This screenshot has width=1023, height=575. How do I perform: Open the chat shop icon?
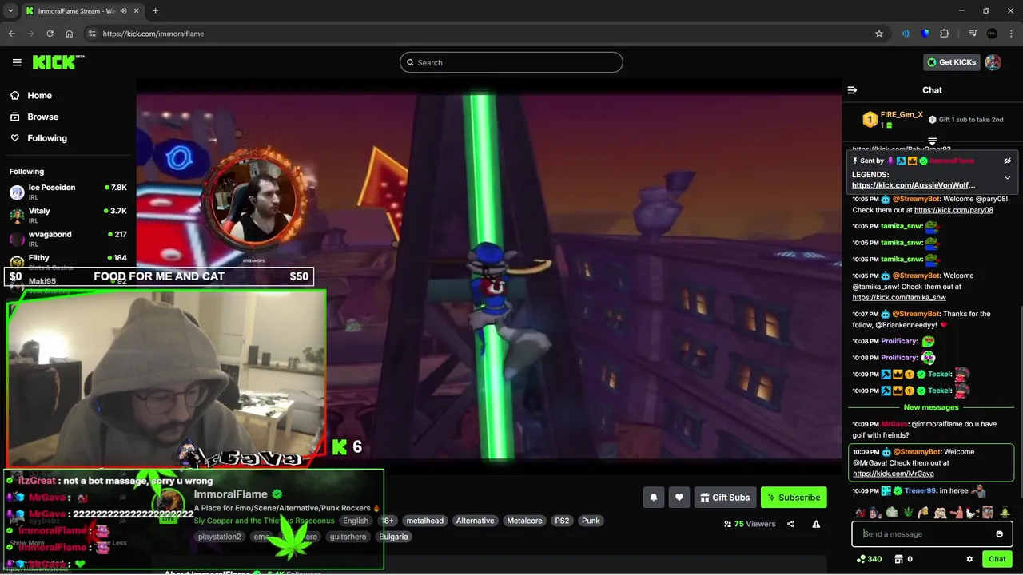click(898, 559)
